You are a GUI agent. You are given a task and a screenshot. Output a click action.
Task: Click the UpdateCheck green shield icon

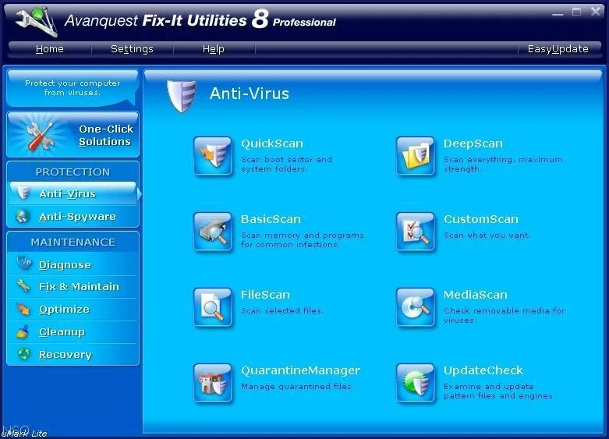[415, 383]
